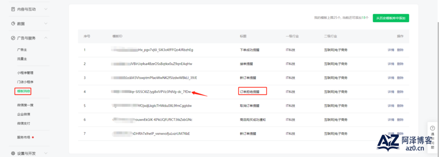This screenshot has height=157, width=439.
Task: Click 互联网|电子商务 cell in 接单提醒 row
Action: [336, 64]
